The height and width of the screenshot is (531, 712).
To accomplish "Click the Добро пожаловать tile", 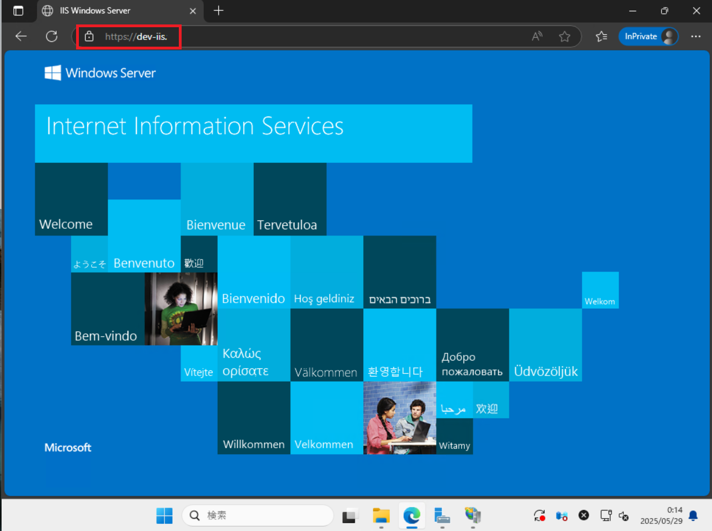I will [473, 345].
